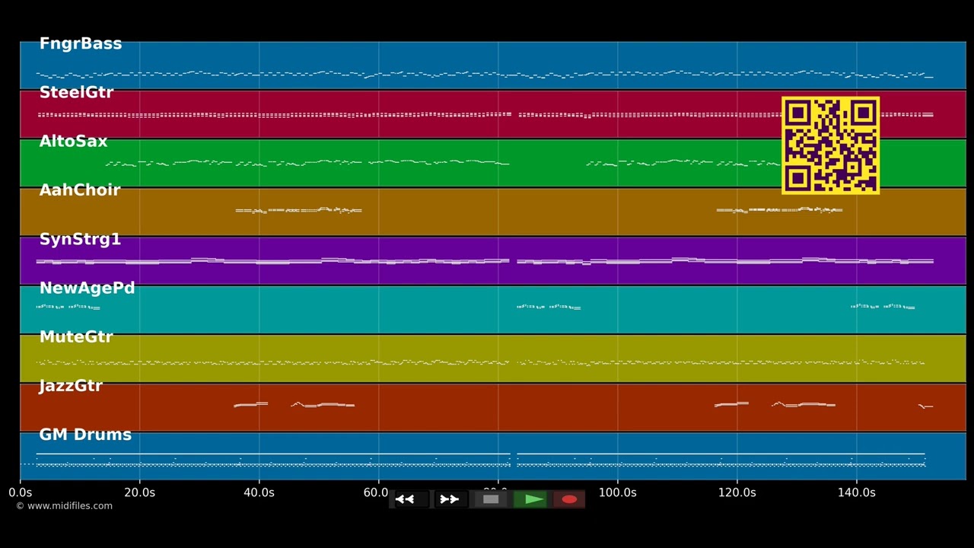
Task: Select the JazzGtr track label
Action: click(71, 385)
